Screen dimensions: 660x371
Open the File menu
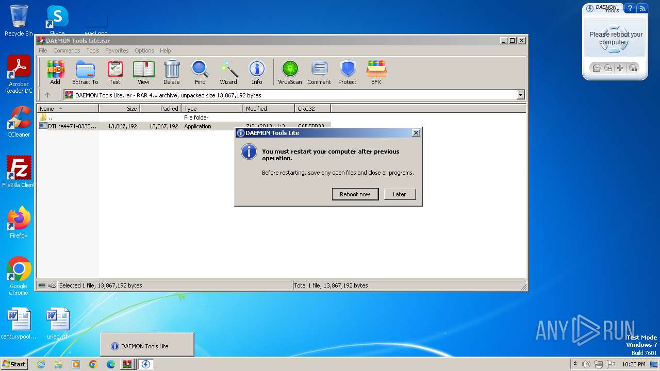point(43,50)
